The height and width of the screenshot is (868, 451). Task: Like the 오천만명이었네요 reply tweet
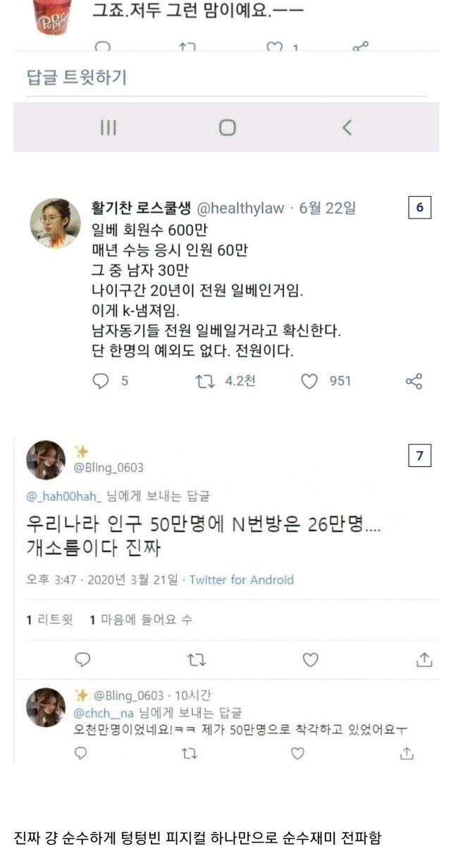pos(298,754)
